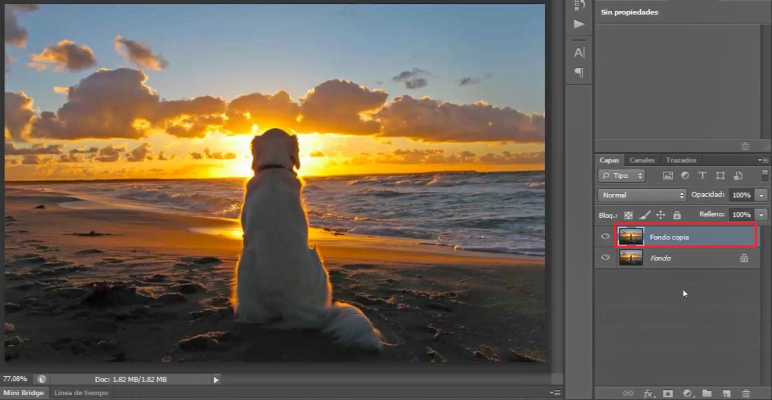Filter layers by type layers icon
This screenshot has height=400, width=772.
(703, 175)
